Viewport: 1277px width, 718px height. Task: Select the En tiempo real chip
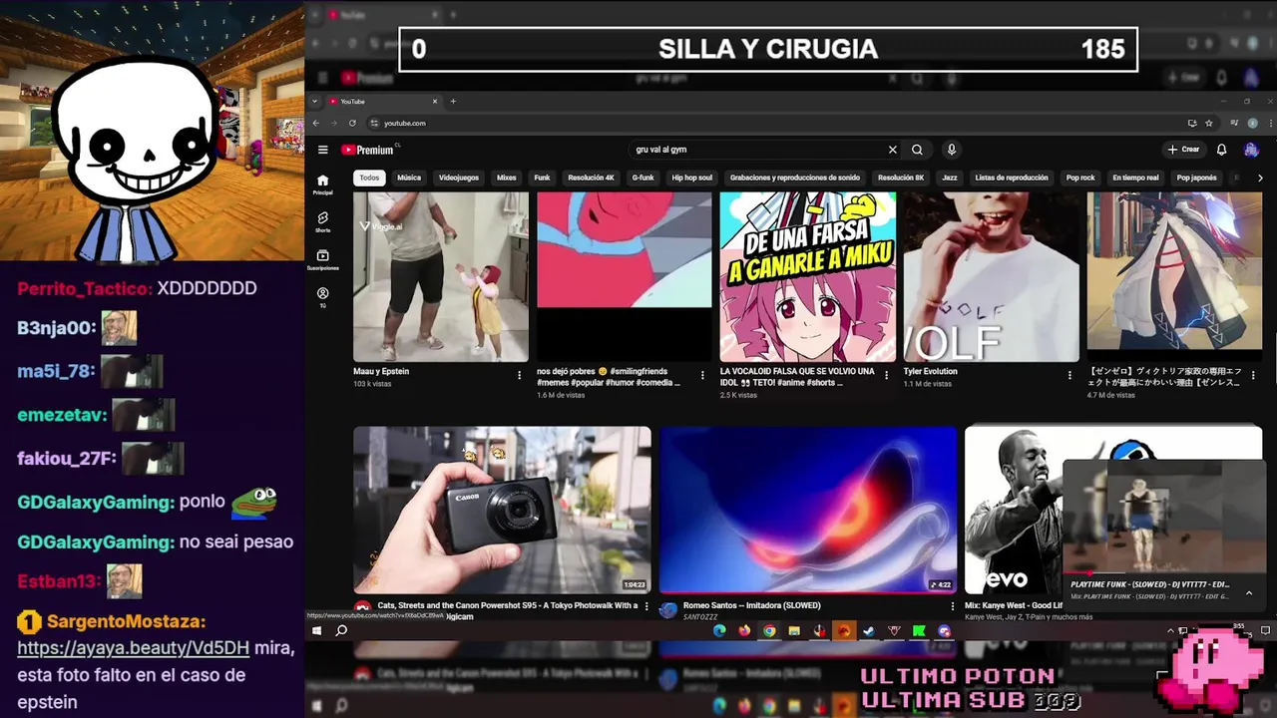1135,178
